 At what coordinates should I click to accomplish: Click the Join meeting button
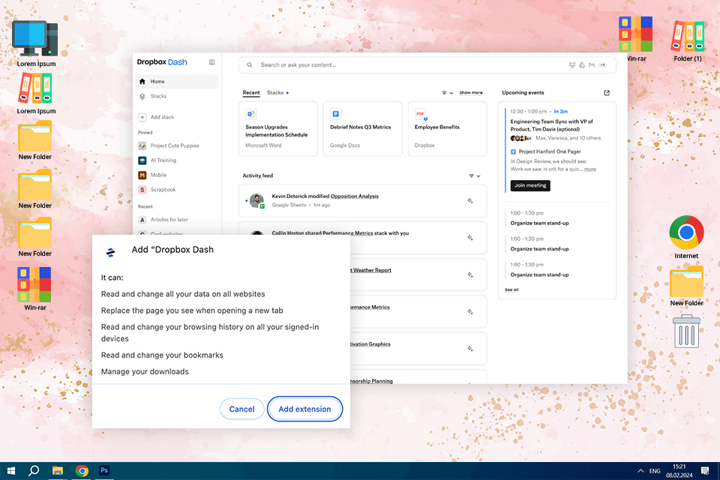[x=530, y=185]
